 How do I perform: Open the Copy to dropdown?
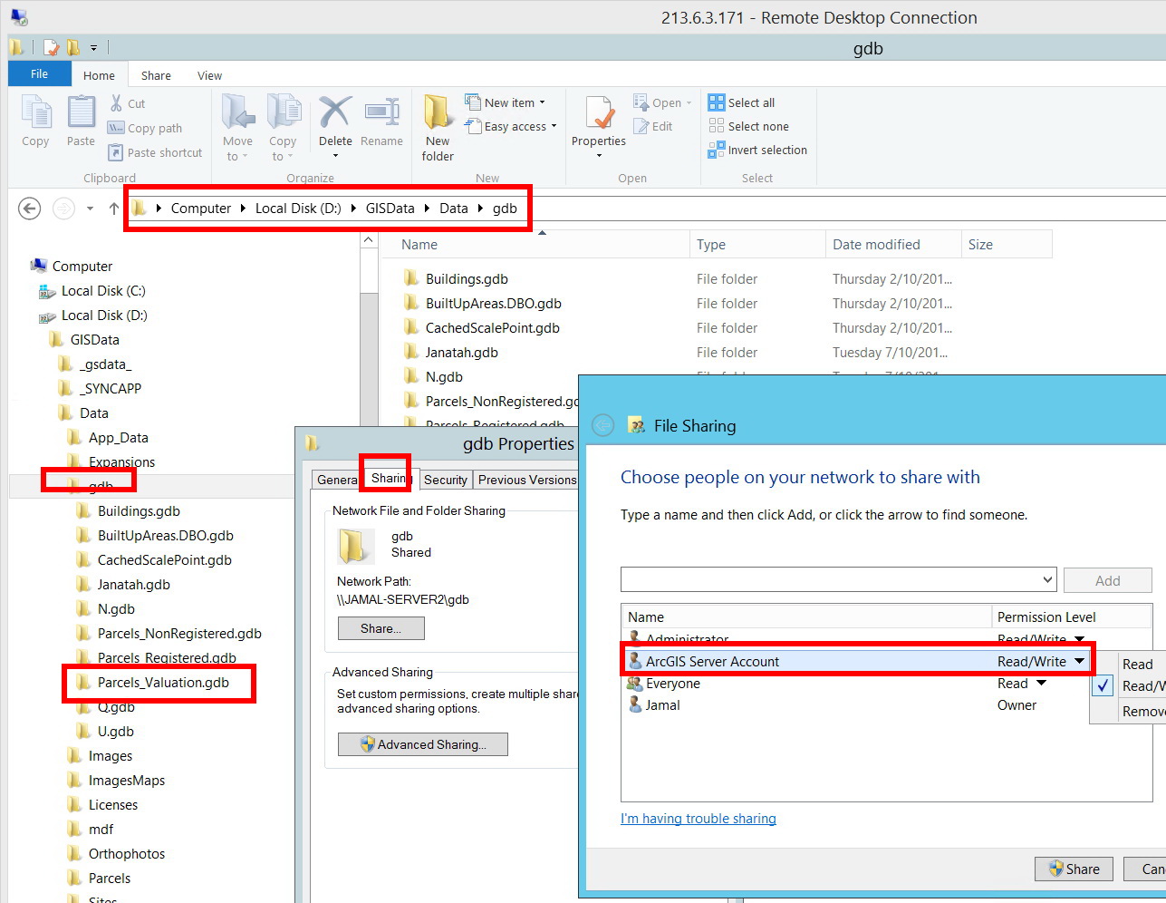click(283, 128)
